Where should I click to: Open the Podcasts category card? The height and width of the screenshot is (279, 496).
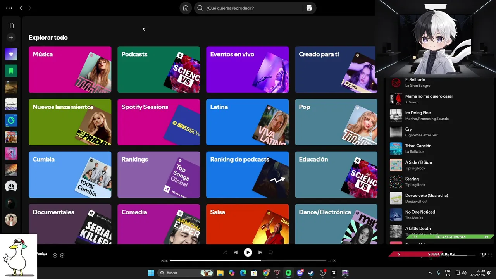coord(158,70)
